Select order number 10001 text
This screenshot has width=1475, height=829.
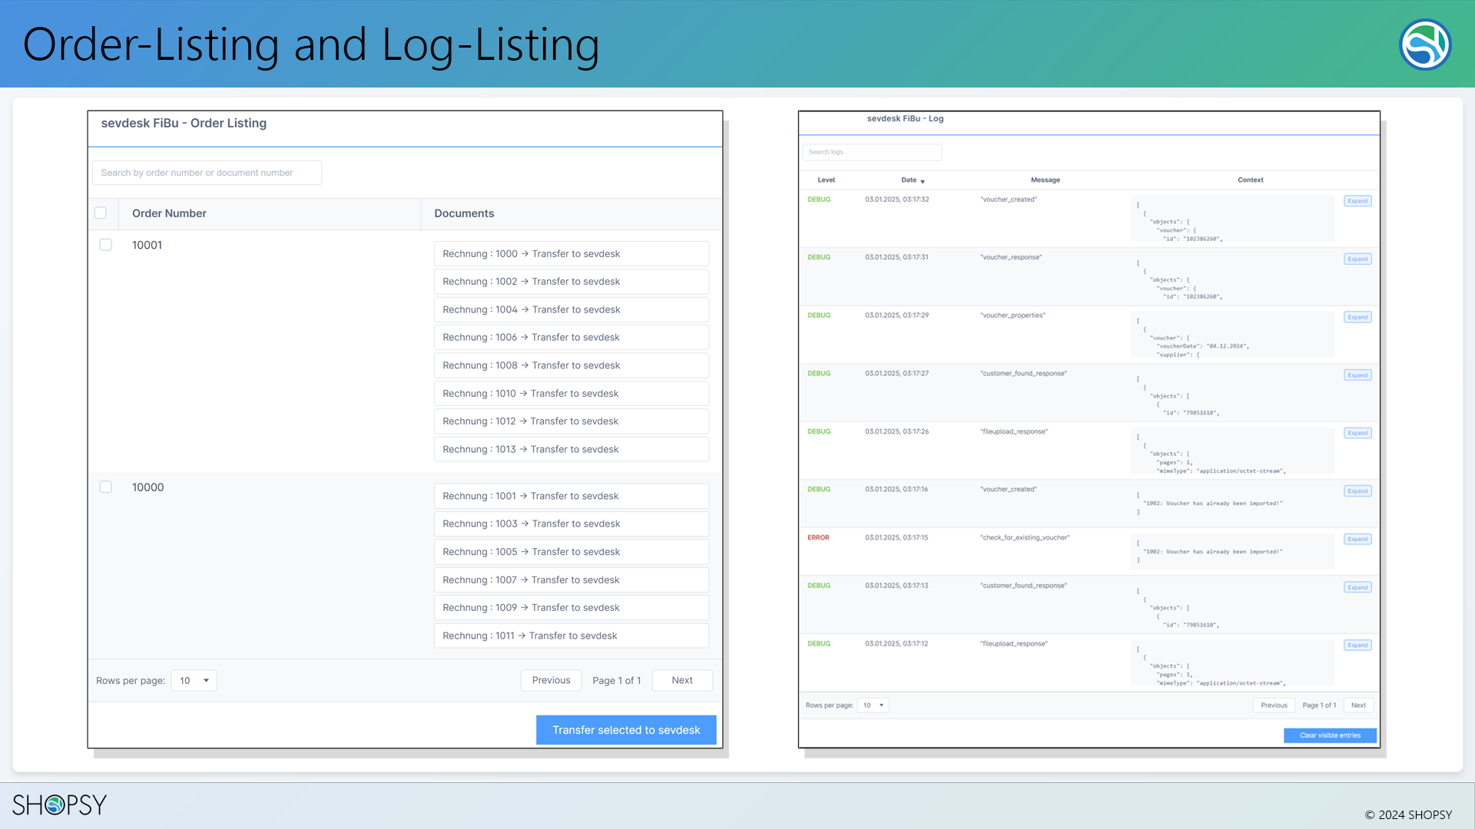[x=147, y=245]
